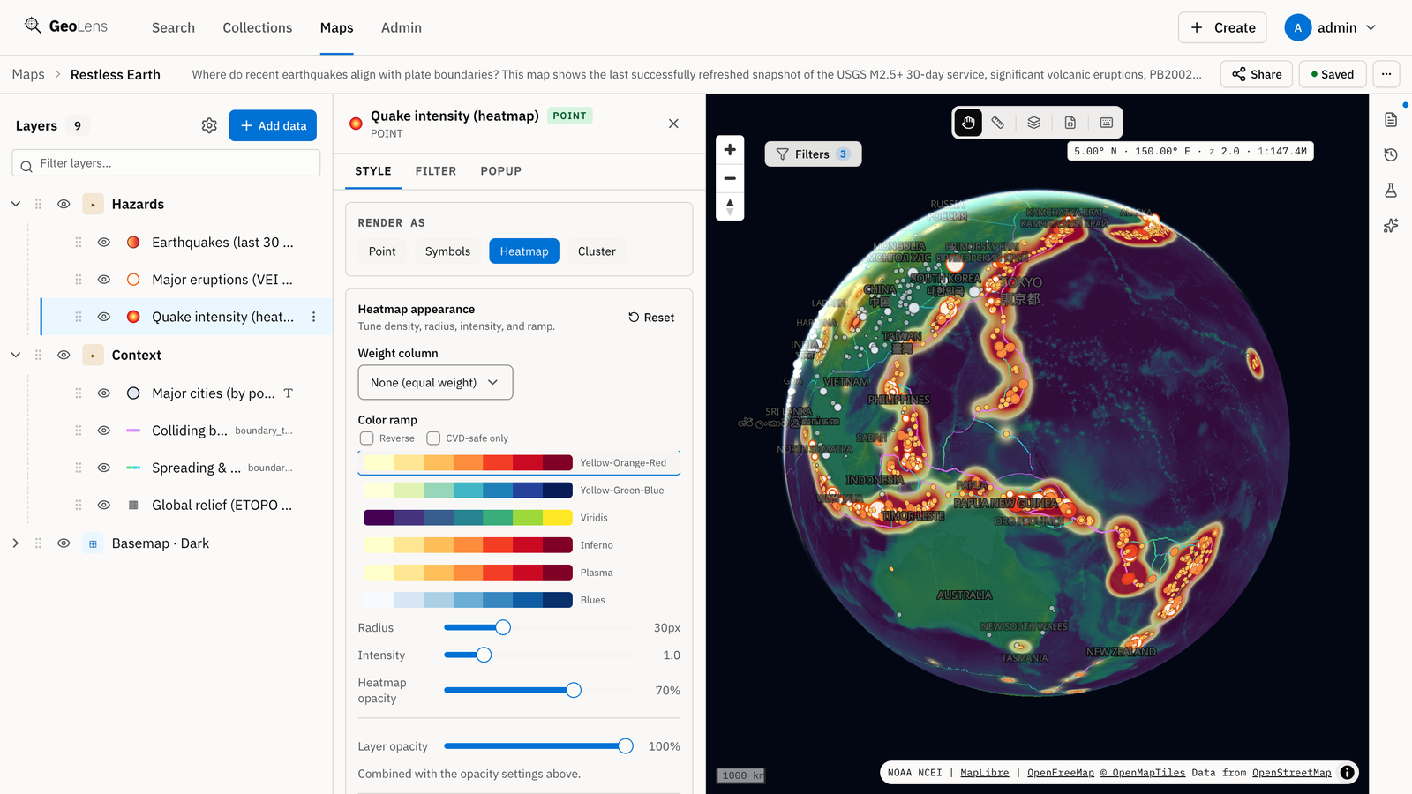Viewport: 1412px width, 794px height.
Task: Reset heatmap appearance settings
Action: coord(651,318)
